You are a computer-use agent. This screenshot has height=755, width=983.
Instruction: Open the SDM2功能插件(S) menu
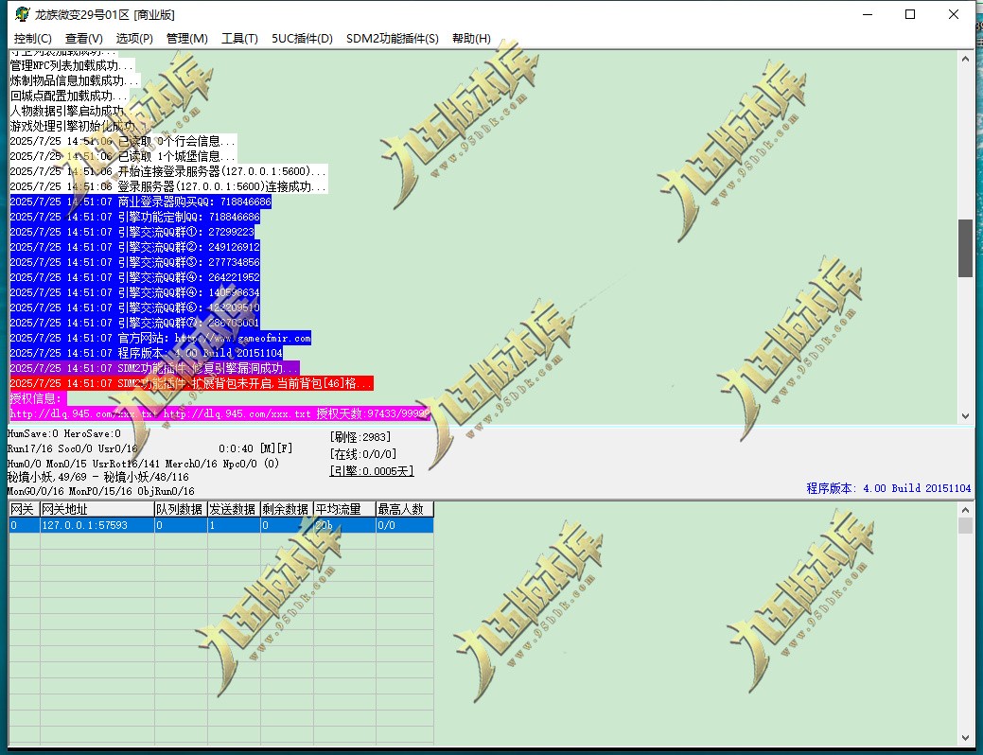[x=393, y=38]
